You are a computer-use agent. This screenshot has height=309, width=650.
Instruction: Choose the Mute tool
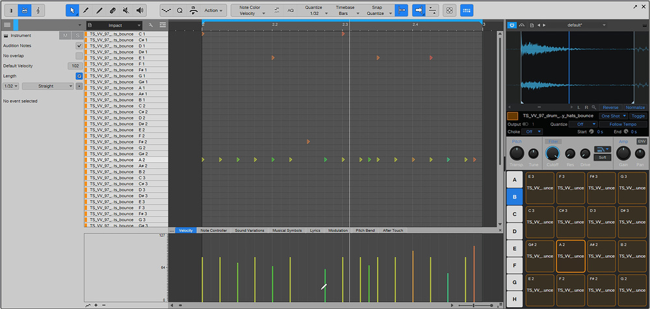tap(125, 11)
